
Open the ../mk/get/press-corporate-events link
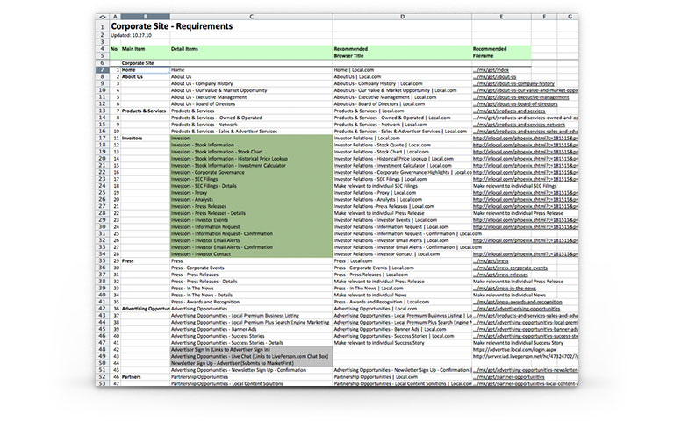click(x=510, y=268)
